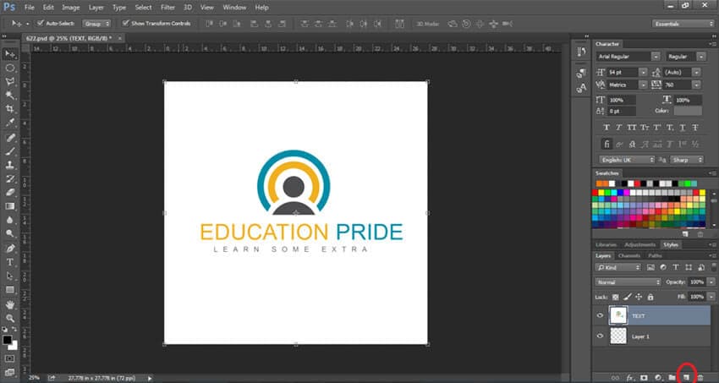Open the Essentials workspace dropdown

pos(683,24)
